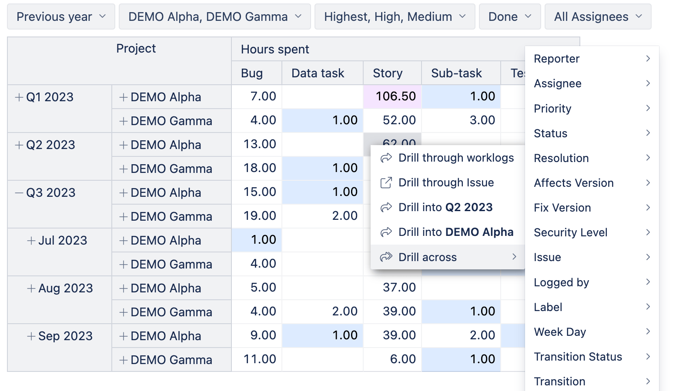
Task: Click the Drill across double-arrow icon
Action: click(x=386, y=257)
